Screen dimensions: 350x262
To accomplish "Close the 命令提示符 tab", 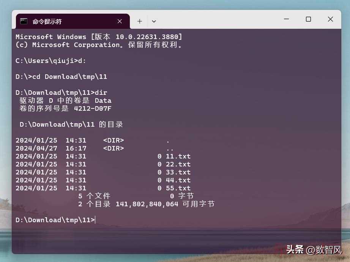I will click(120, 21).
